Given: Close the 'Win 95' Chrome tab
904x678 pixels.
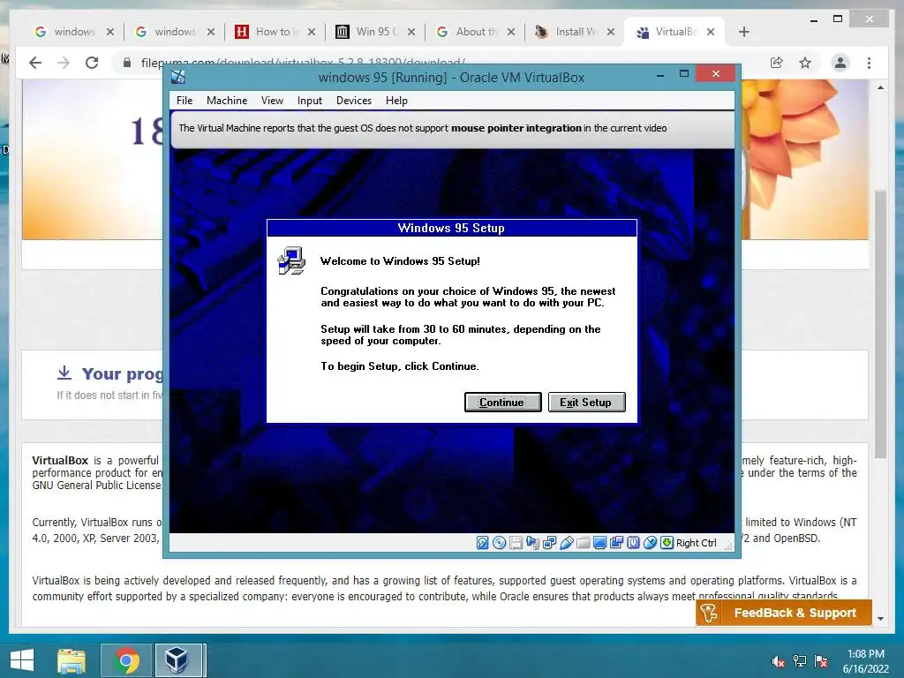Looking at the screenshot, I should [x=411, y=32].
